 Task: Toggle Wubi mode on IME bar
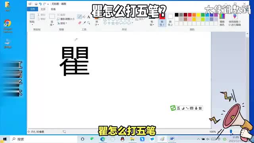pos(178,108)
